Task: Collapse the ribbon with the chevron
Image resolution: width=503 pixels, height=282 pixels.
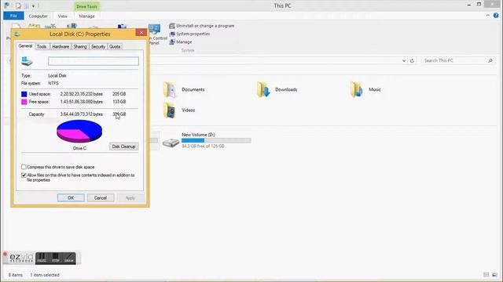Action: [487, 16]
